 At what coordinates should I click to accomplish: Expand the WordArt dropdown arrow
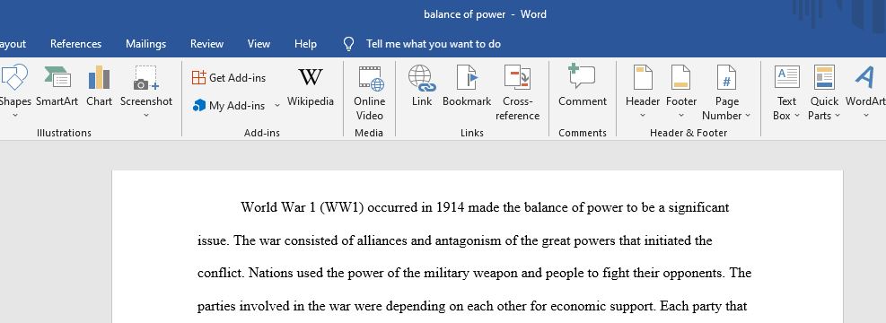865,116
